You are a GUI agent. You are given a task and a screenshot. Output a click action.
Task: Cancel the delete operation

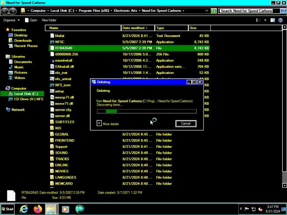point(186,123)
